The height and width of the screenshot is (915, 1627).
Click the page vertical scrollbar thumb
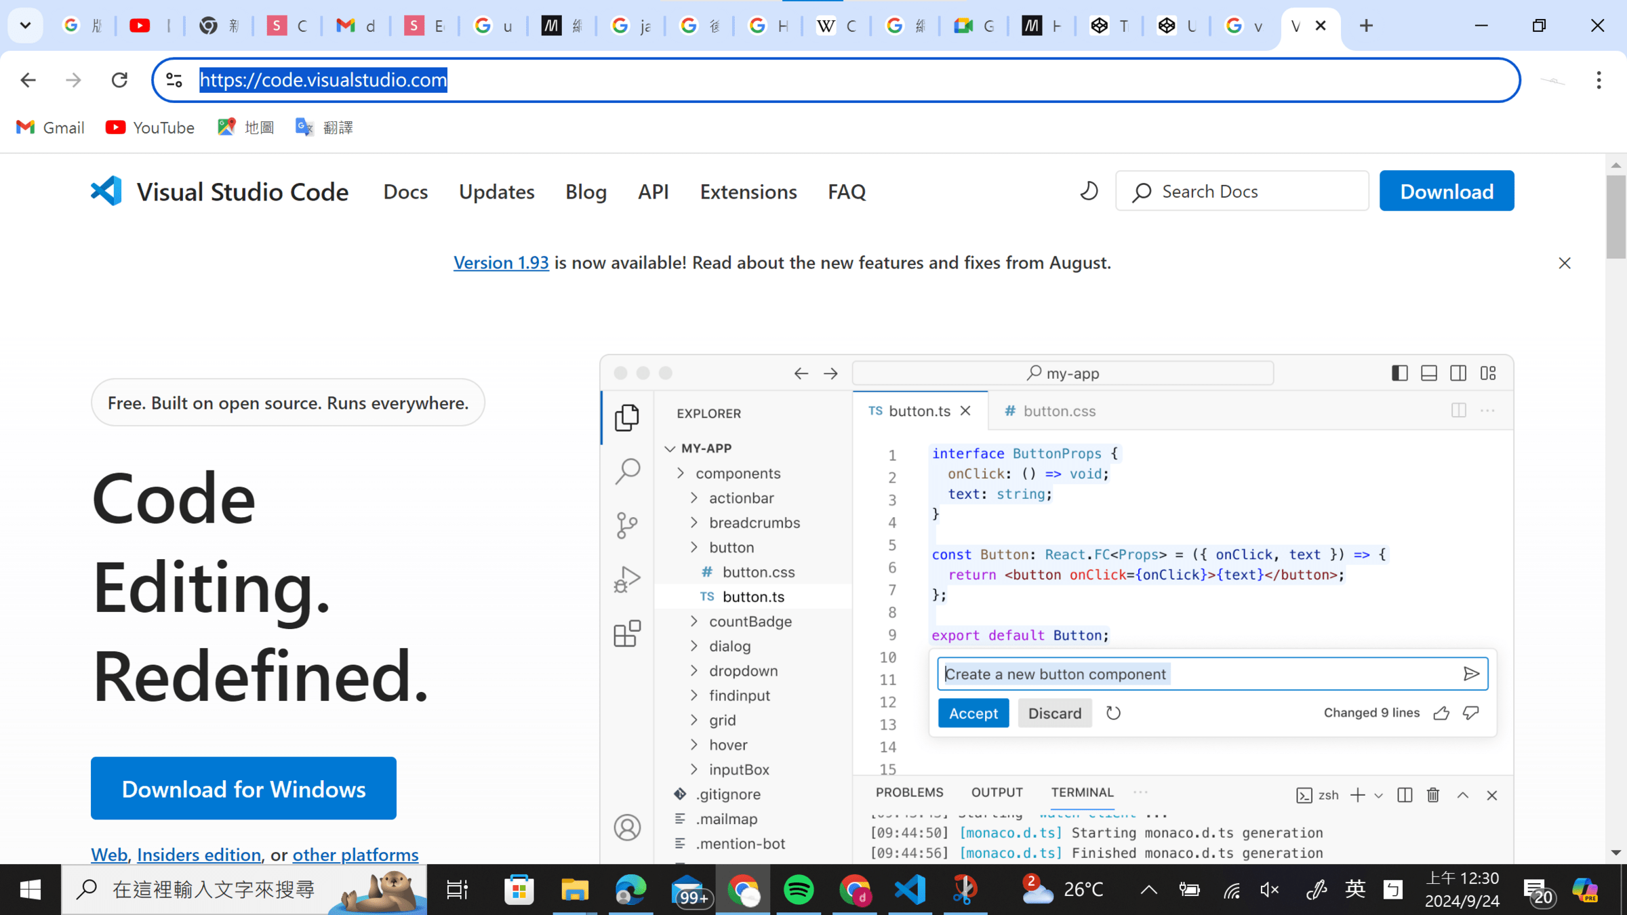1615,217
